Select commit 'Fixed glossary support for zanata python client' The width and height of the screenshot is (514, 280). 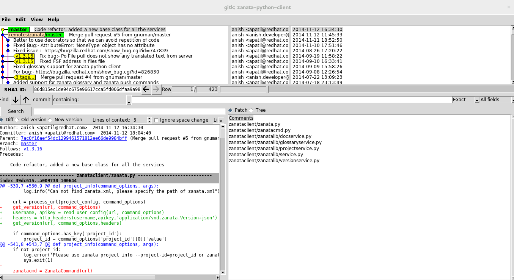(x=67, y=67)
